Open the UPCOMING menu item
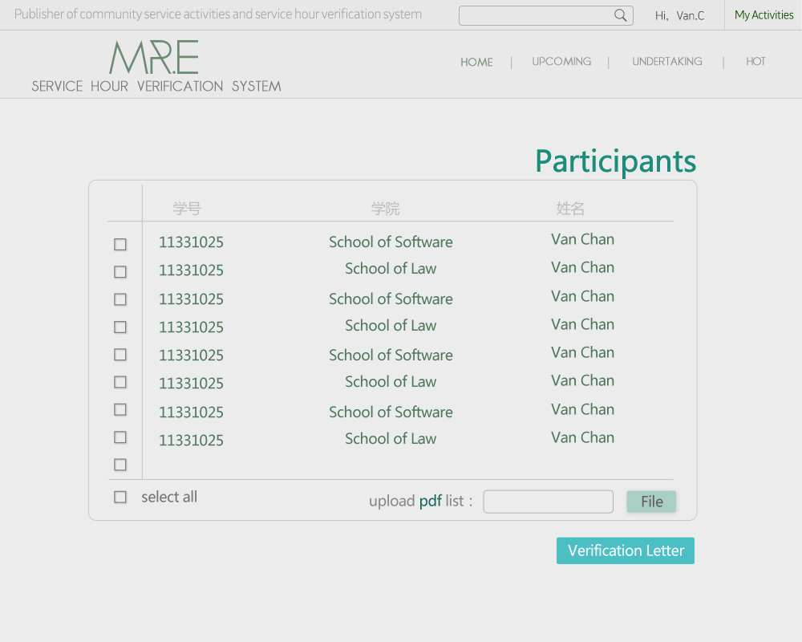Screen dimensions: 802x642 point(561,62)
